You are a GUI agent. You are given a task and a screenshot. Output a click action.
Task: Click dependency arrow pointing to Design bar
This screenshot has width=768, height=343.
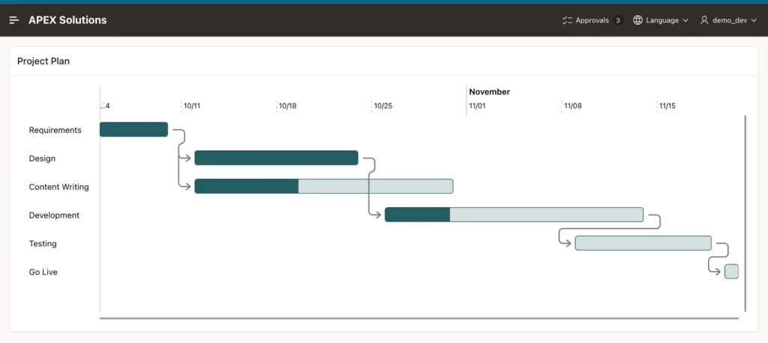coord(186,158)
